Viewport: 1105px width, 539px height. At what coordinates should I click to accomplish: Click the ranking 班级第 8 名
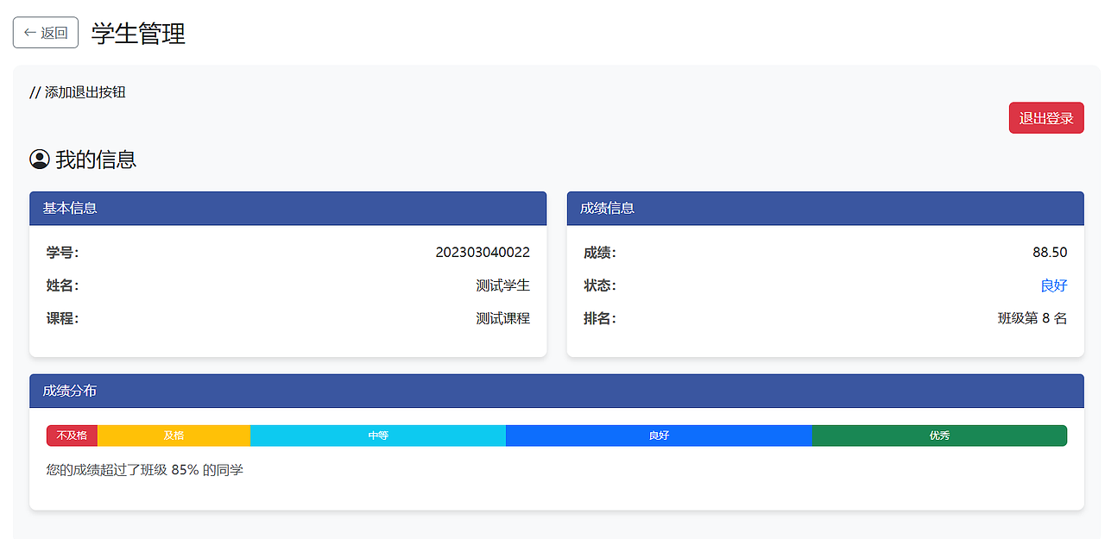[x=1032, y=317]
